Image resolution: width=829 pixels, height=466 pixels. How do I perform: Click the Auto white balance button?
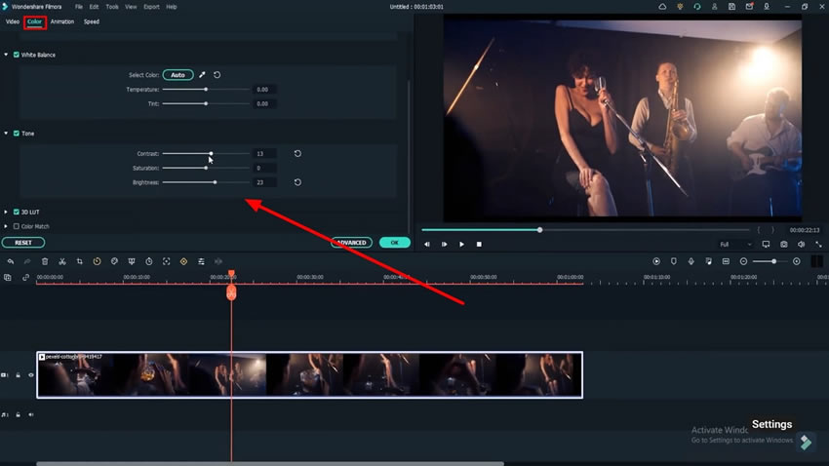click(x=178, y=75)
